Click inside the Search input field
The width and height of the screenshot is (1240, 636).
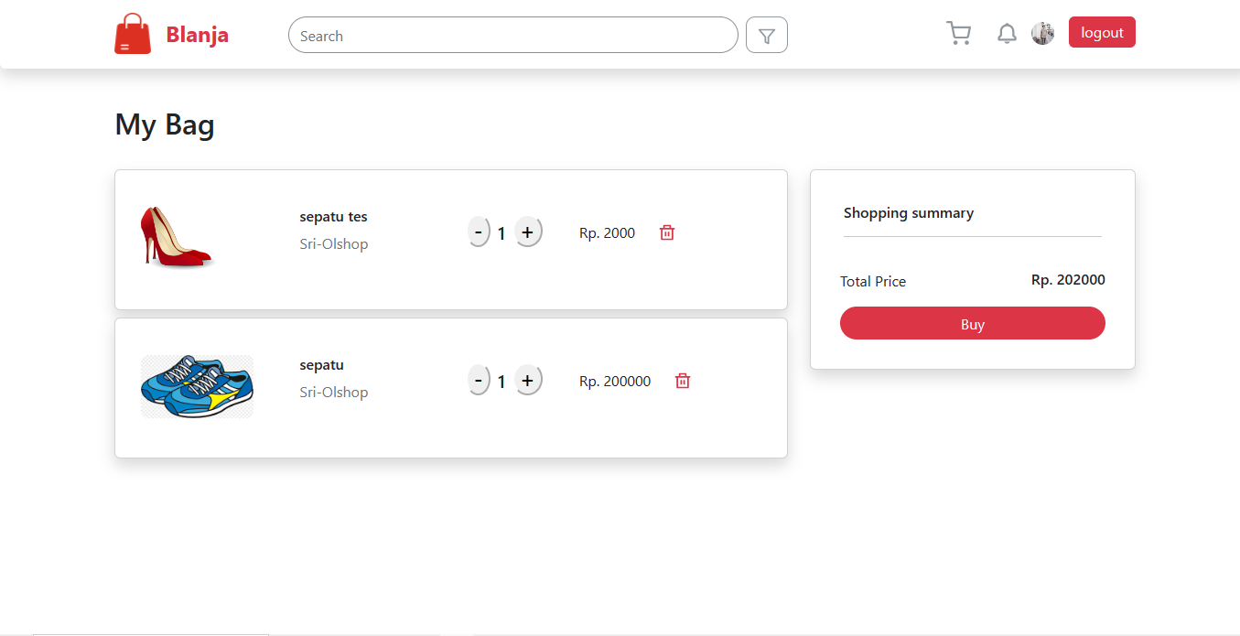click(x=512, y=35)
